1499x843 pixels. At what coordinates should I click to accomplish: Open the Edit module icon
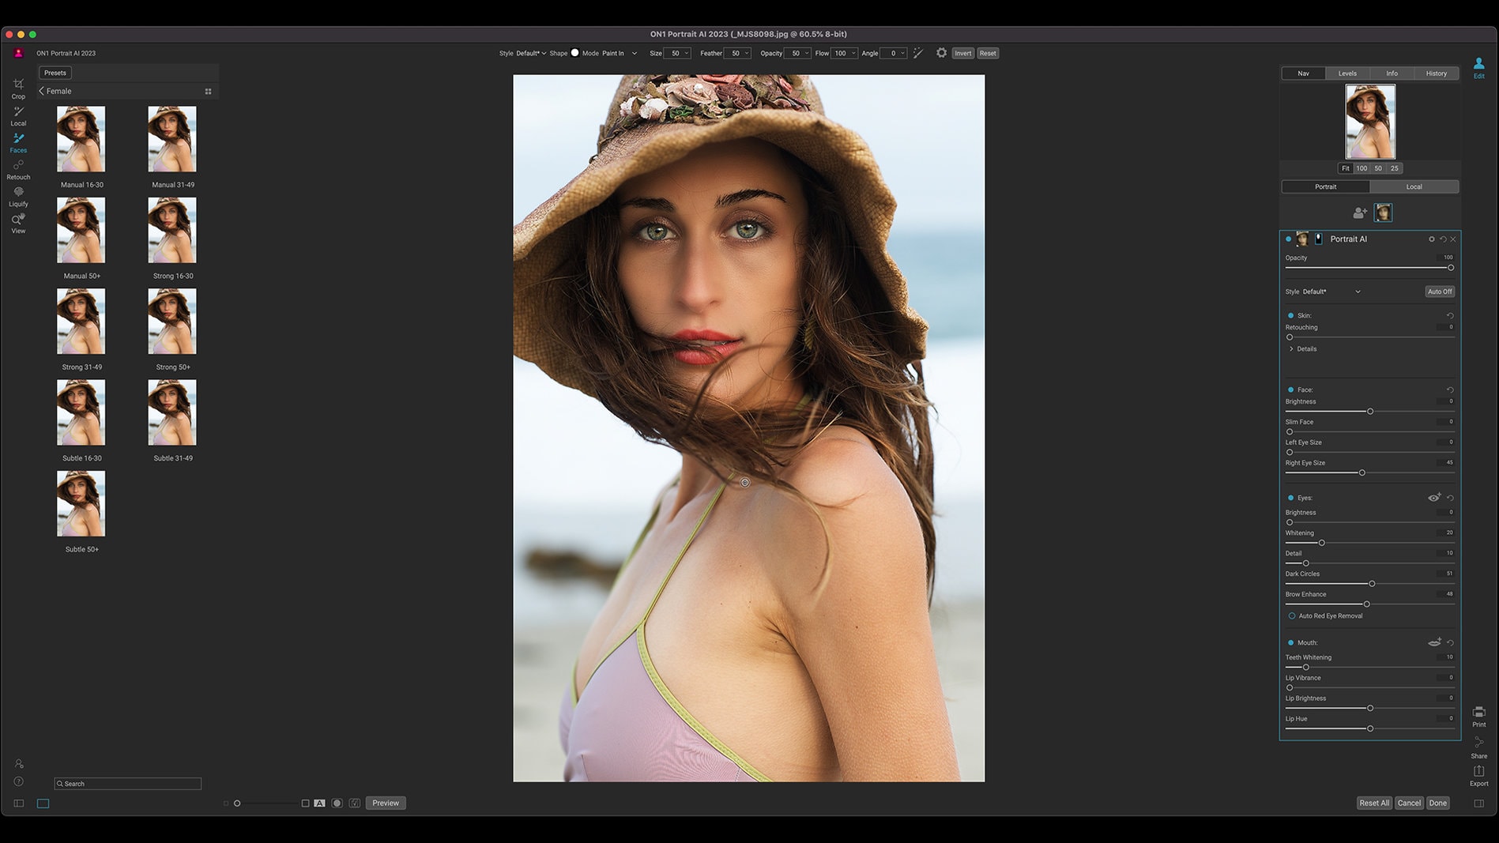[1478, 67]
